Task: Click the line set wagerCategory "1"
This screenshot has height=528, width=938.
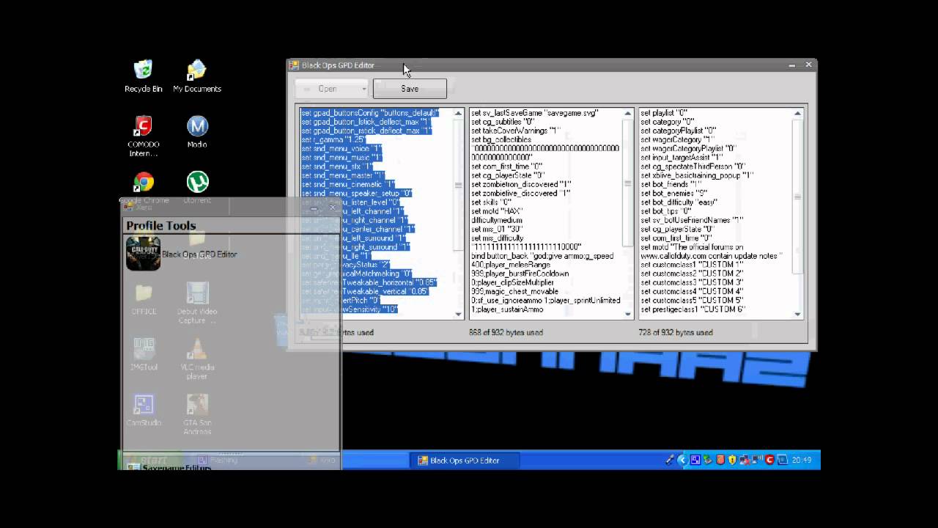Action: coord(677,139)
